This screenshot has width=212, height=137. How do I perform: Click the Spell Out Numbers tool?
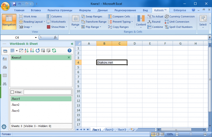[x=178, y=27]
